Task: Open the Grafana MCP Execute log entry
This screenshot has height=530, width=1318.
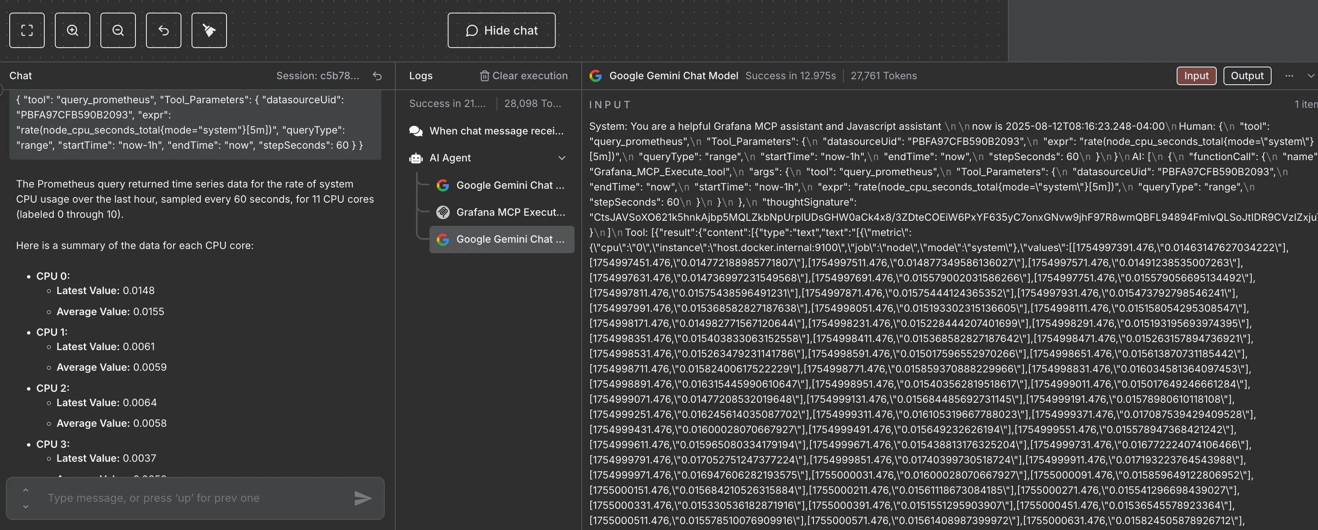Action: 502,213
